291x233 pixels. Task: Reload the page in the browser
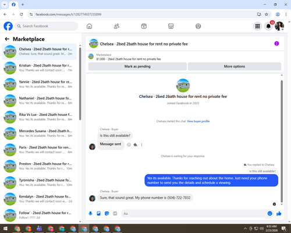(x=22, y=15)
